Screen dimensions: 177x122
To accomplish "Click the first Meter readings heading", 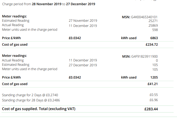I will (14, 16).
